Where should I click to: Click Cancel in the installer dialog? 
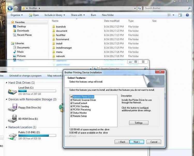point(154,142)
